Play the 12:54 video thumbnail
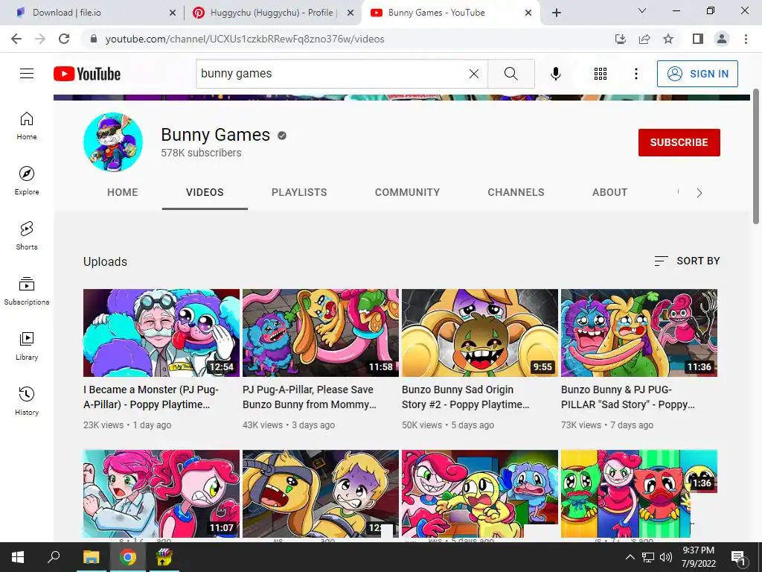Viewport: 762px width, 572px height. 161,333
